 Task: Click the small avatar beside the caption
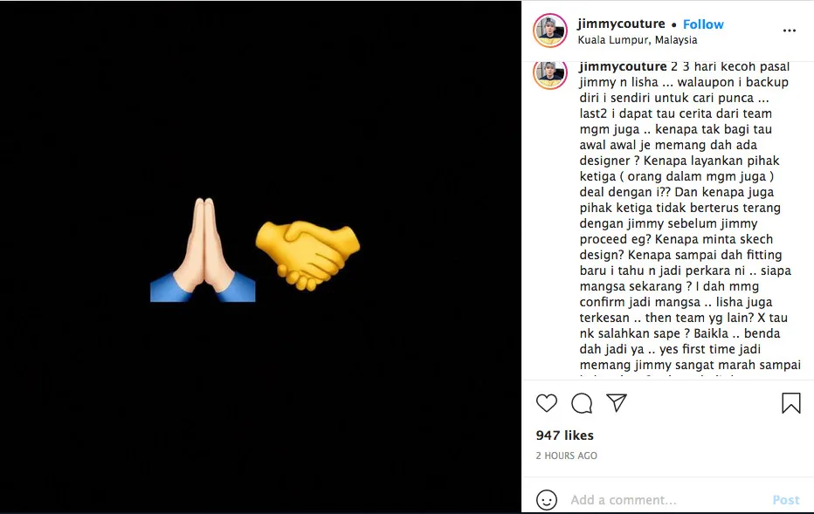coord(550,74)
